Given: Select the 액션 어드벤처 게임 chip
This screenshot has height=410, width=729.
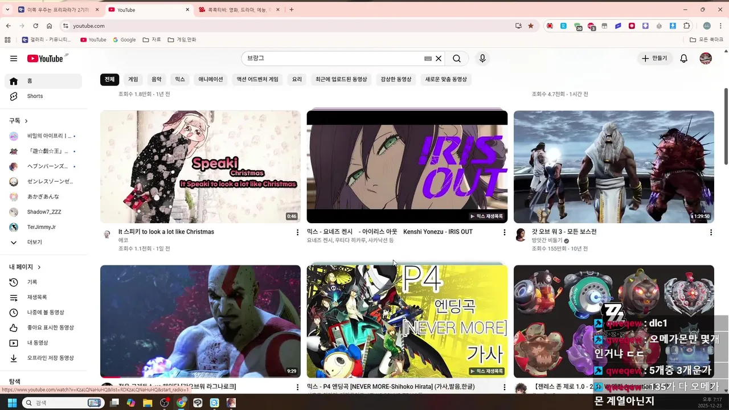Looking at the screenshot, I should [x=257, y=79].
